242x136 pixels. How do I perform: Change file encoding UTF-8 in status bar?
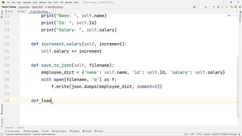(x=199, y=134)
